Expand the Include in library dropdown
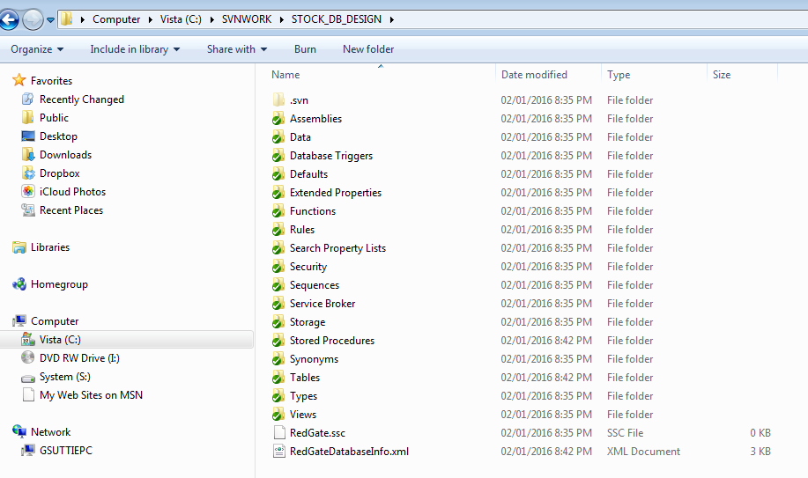 click(135, 49)
